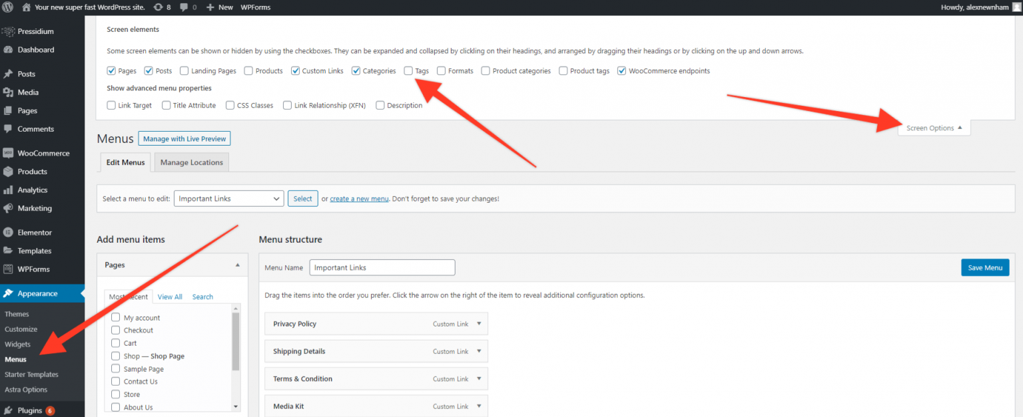
Task: Switch to the Manage Locations tab
Action: [191, 162]
